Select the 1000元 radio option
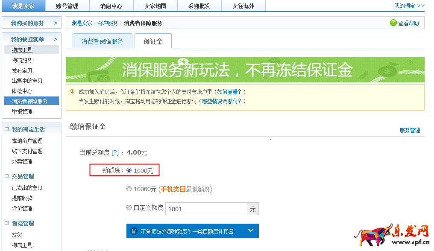The height and width of the screenshot is (251, 434). coord(129,170)
